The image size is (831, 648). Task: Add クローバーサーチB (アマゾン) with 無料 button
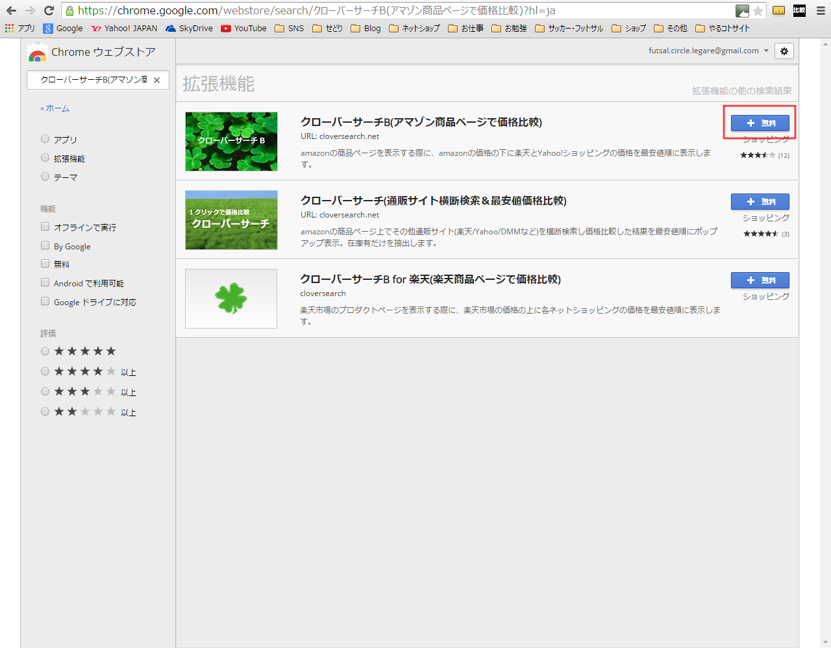pos(760,123)
